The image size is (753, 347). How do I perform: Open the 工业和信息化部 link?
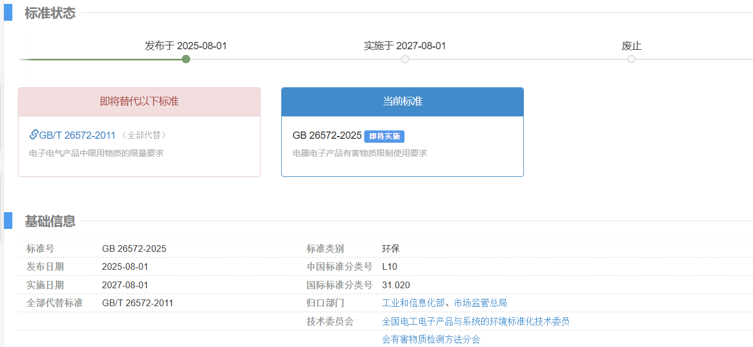tap(413, 303)
